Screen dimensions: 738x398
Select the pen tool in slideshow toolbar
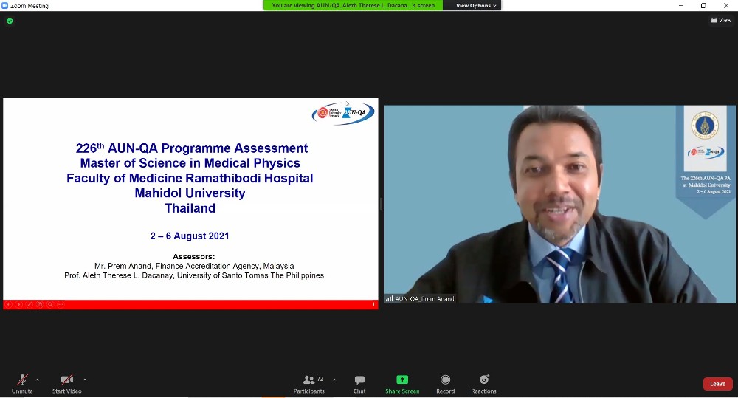[30, 304]
